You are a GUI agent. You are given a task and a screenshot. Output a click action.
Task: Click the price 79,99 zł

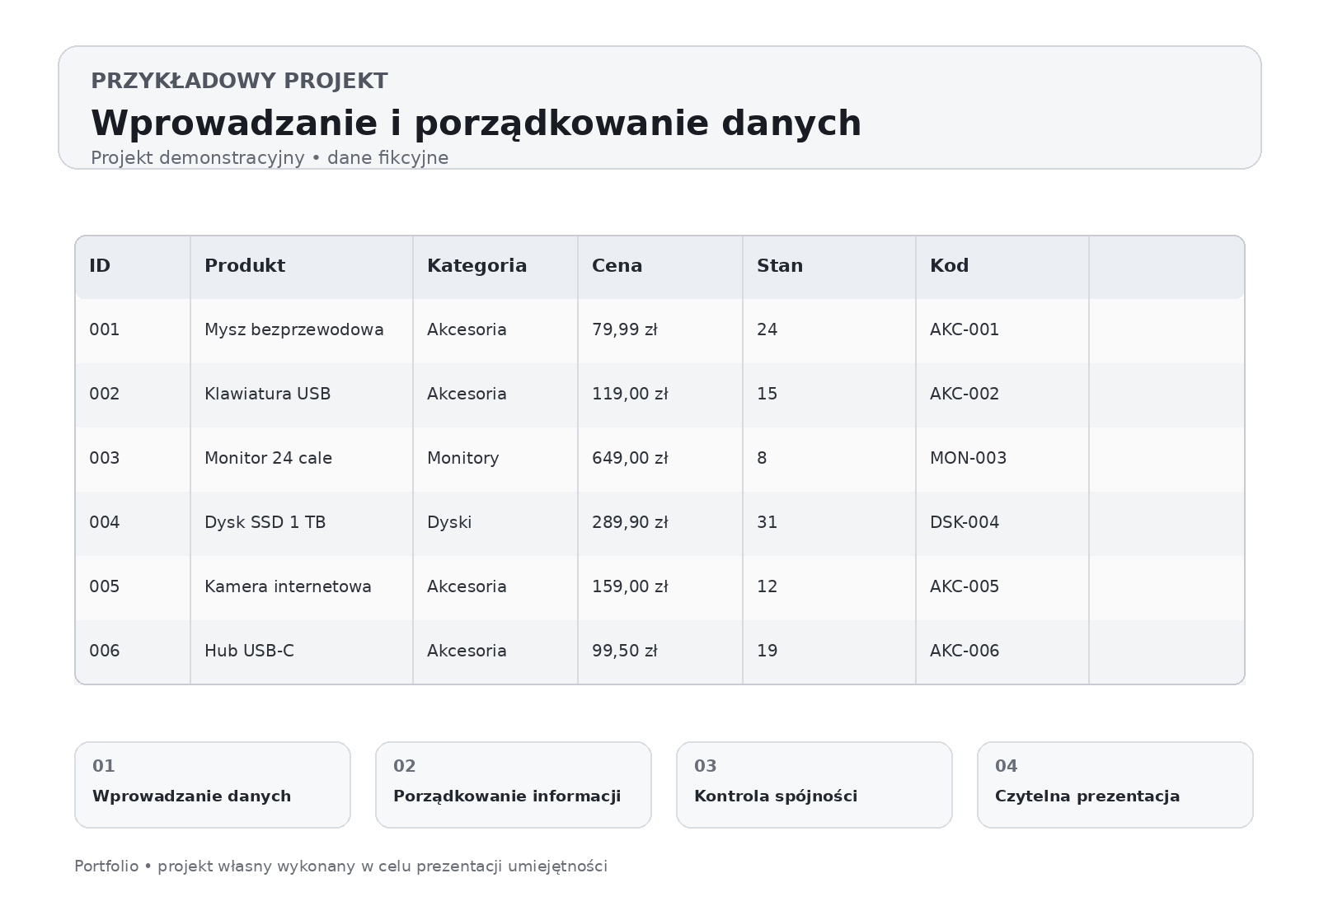[x=624, y=330]
